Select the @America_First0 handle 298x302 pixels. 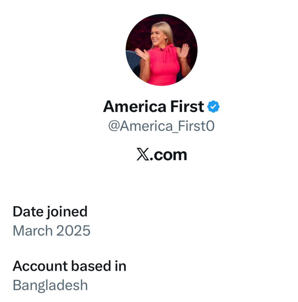(x=161, y=126)
